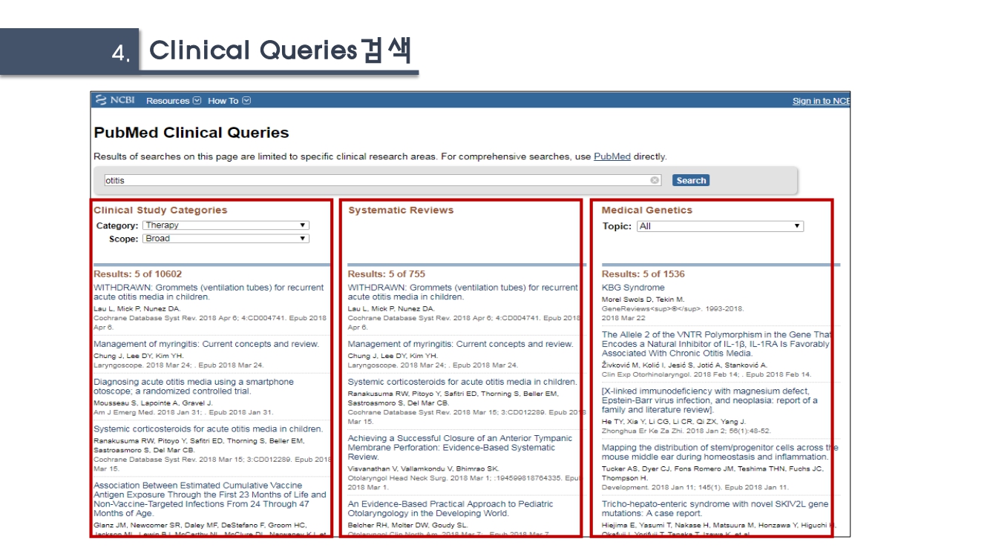
Task: Click the Search button
Action: tap(690, 180)
